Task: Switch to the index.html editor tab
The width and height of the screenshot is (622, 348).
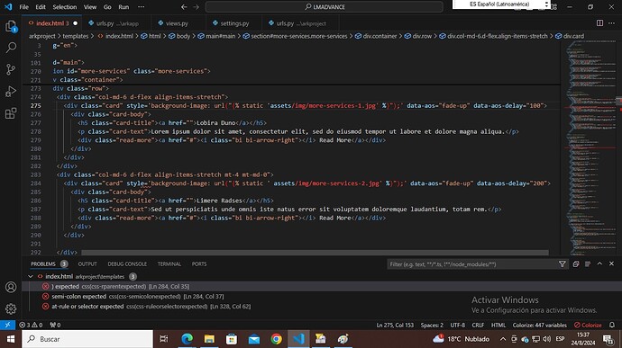Action: click(52, 23)
